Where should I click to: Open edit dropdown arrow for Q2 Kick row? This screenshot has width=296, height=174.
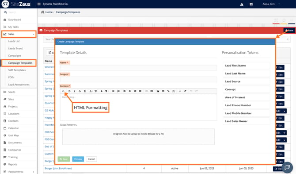click(285, 111)
